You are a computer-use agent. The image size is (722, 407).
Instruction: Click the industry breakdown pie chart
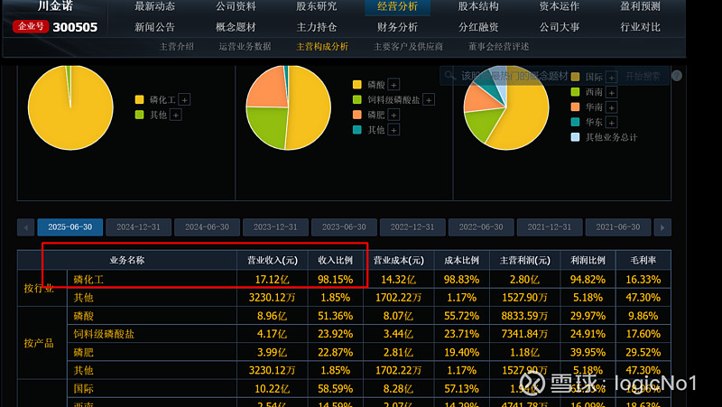[x=70, y=107]
